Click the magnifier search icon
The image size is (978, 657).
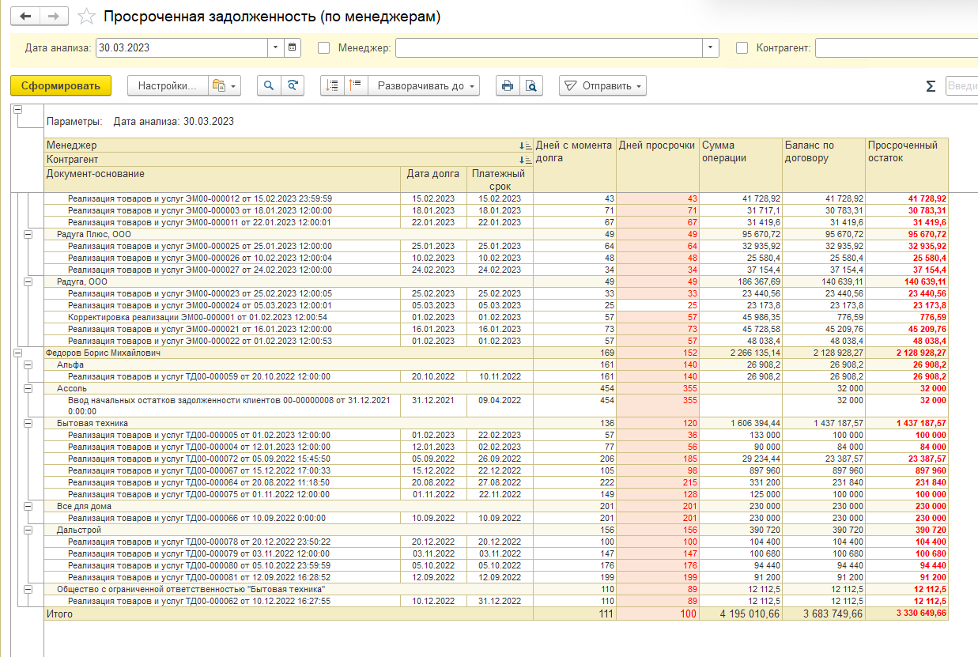[269, 85]
